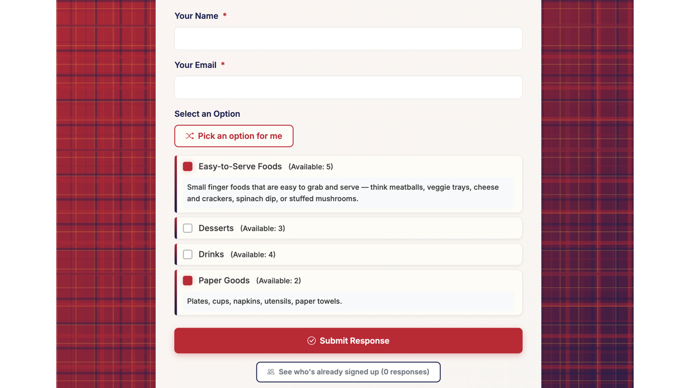Click the shuffle icon on Pick an option button

pyautogui.click(x=190, y=136)
